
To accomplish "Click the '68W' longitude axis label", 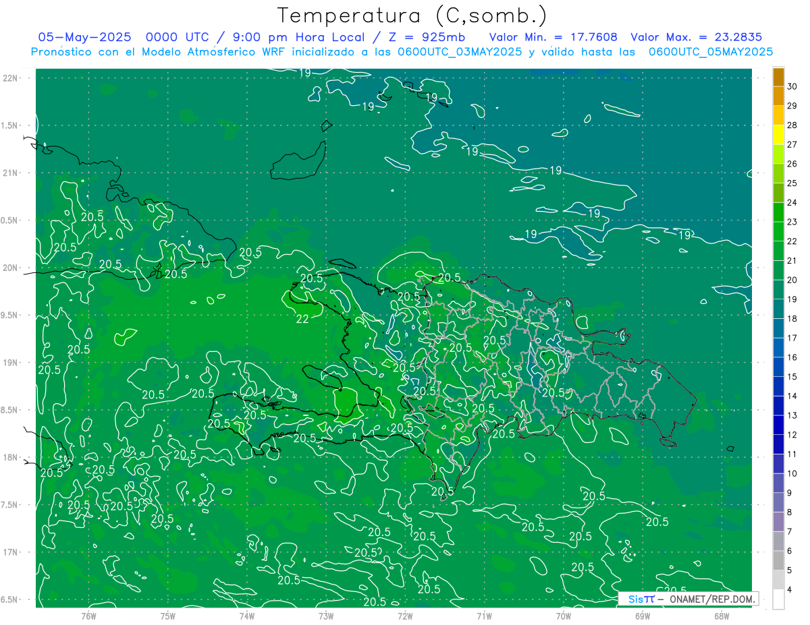I will (x=721, y=616).
